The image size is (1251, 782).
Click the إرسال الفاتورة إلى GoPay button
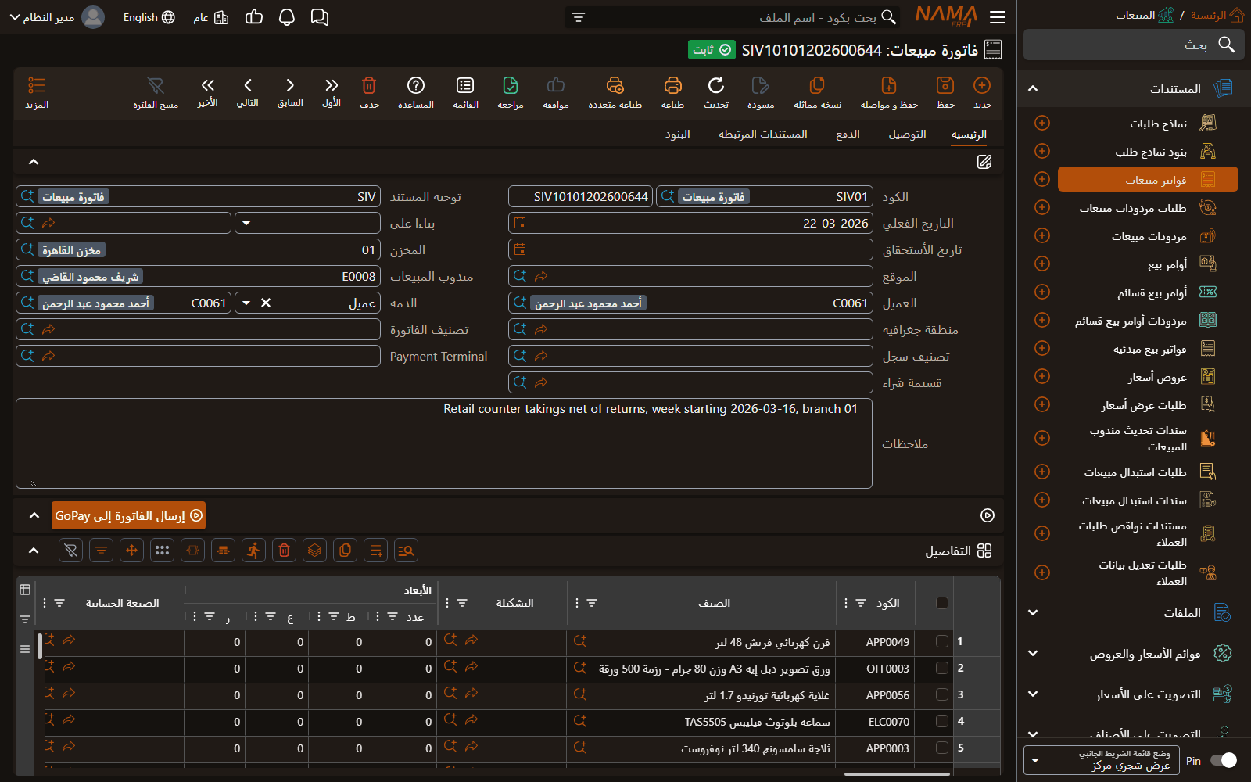click(128, 515)
